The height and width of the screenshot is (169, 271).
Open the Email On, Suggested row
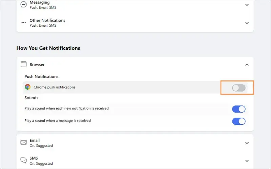pos(135,143)
